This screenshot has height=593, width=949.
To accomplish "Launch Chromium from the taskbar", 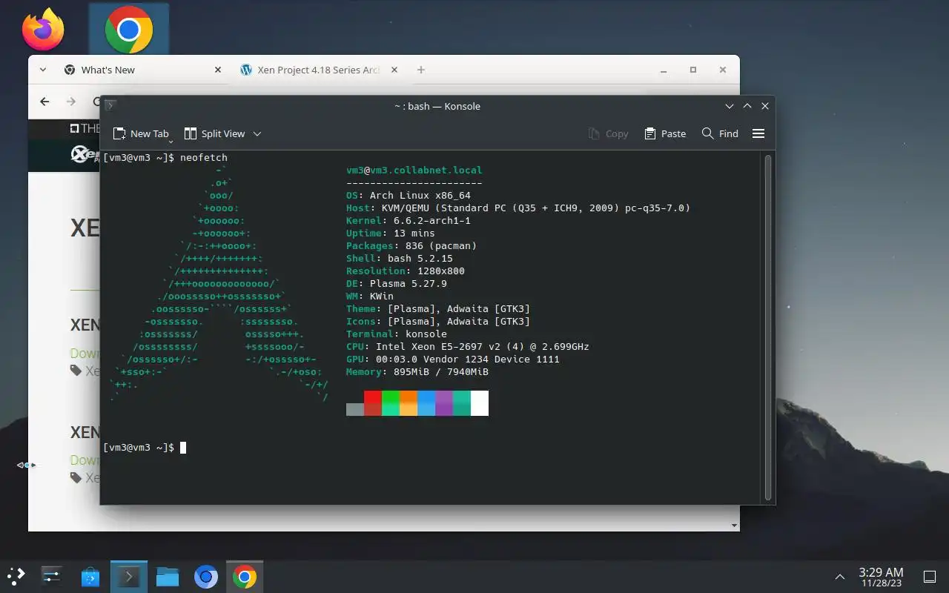I will tap(206, 577).
